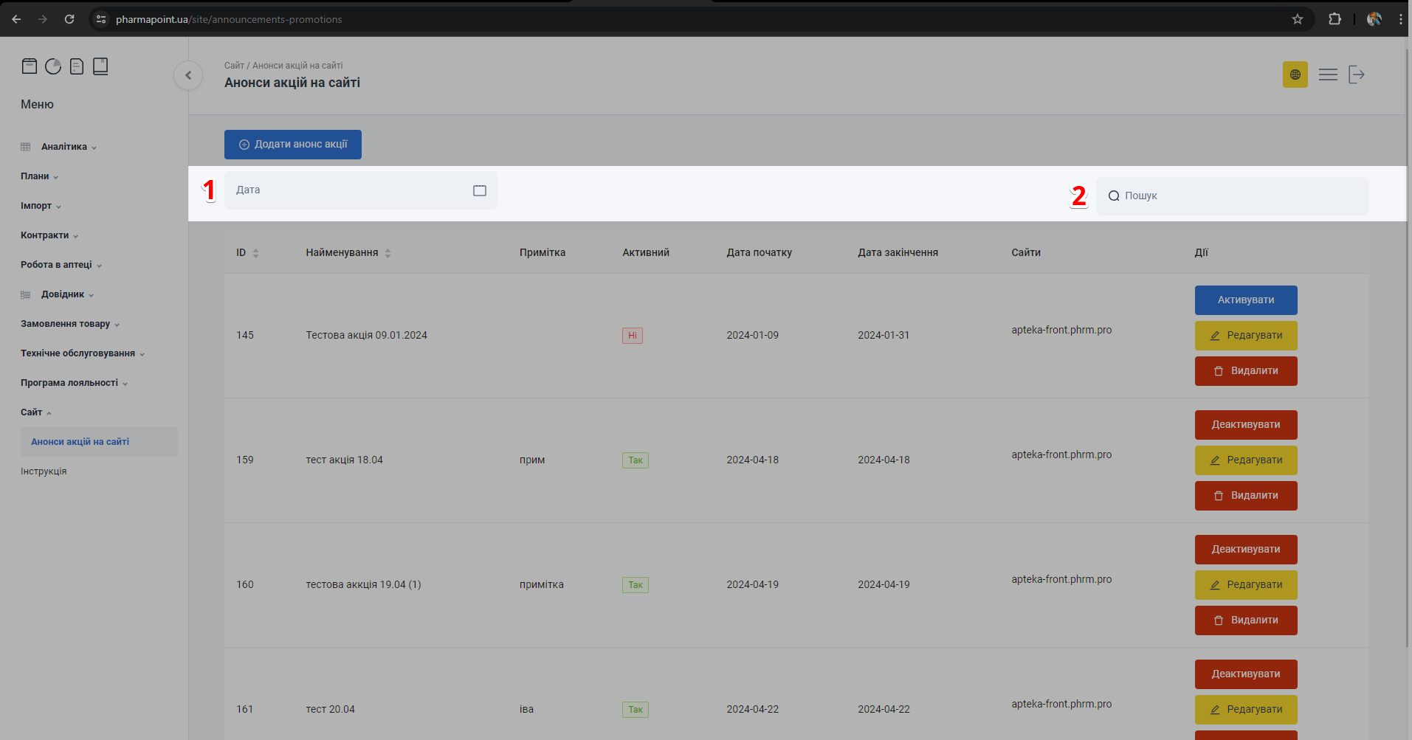
Task: Open the Інструкція menu item
Action: point(44,471)
